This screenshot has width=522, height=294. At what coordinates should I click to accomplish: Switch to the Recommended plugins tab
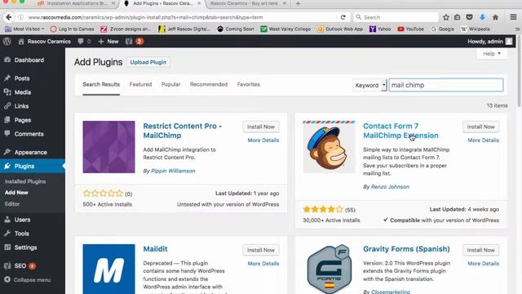pos(209,84)
